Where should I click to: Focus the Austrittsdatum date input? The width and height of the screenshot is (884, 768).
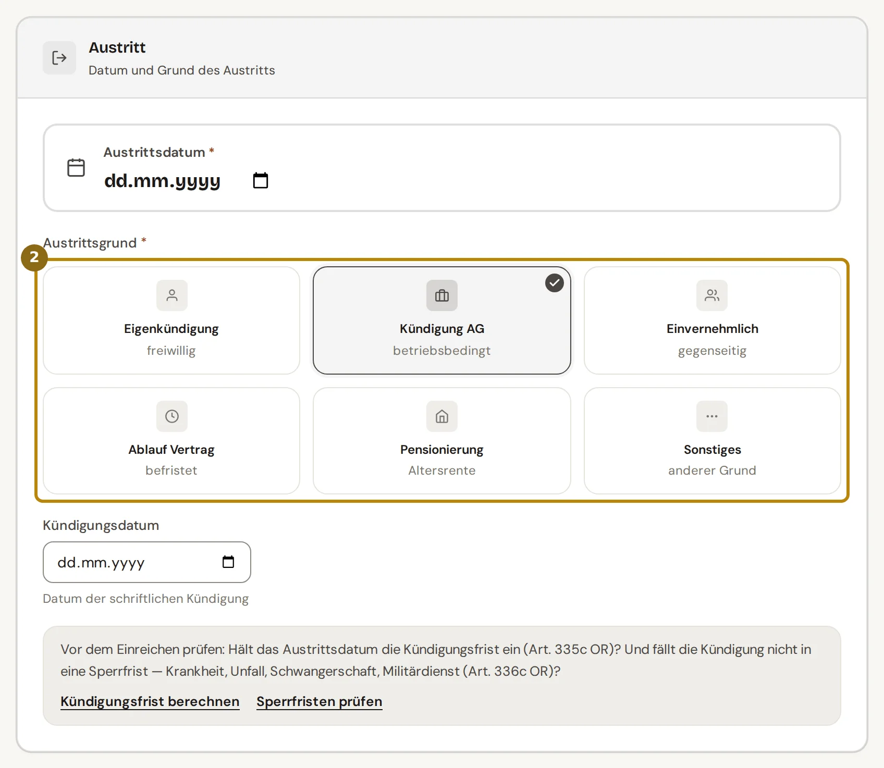[x=187, y=181]
